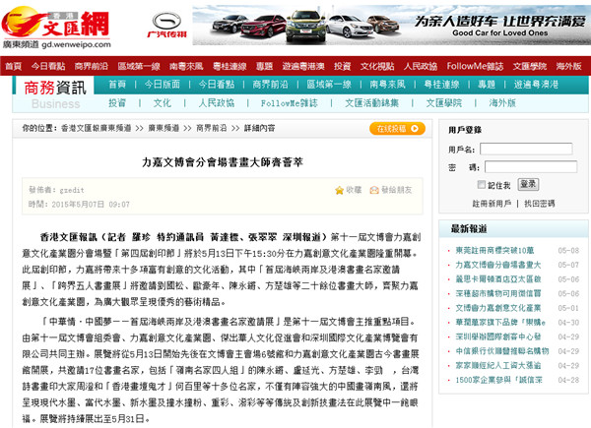
Task: Open news item 東莞註冊商標突破10萬
Action: 494,250
